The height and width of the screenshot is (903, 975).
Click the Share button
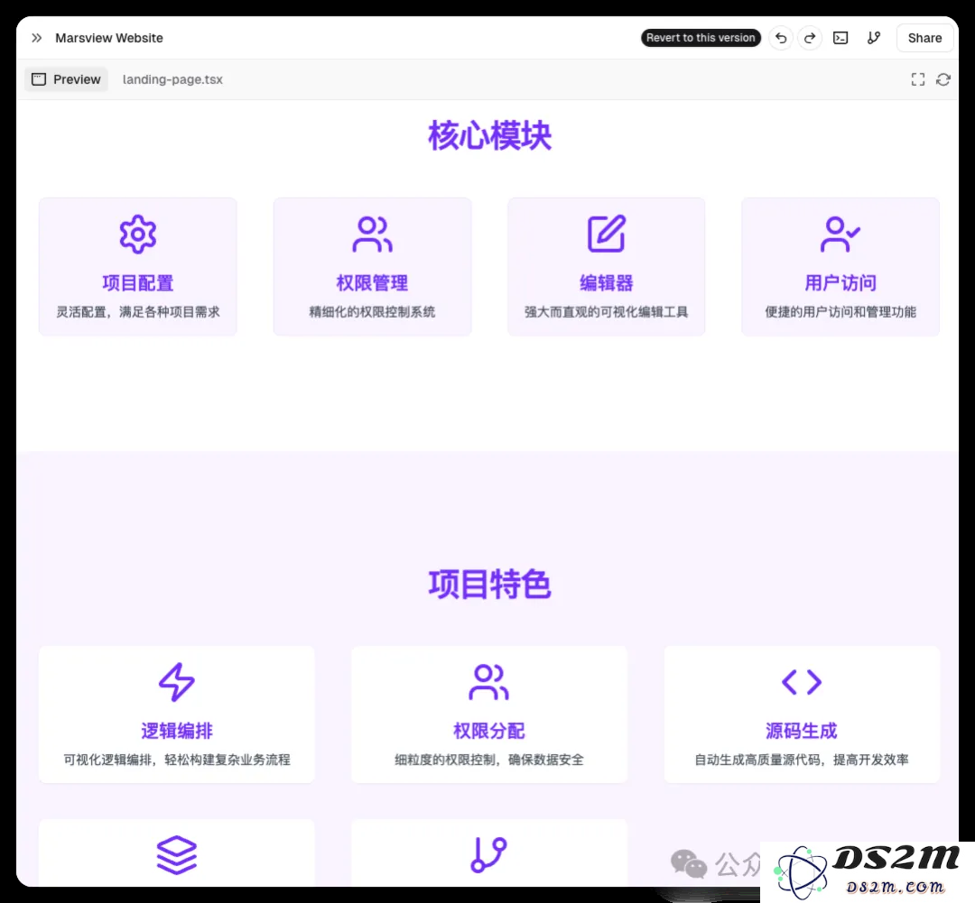tap(924, 38)
